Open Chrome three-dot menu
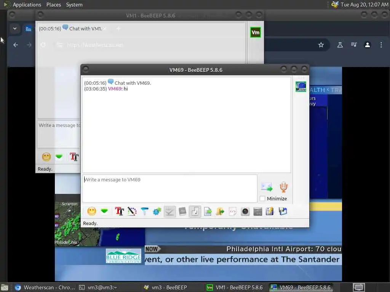The image size is (390, 292). tap(381, 45)
